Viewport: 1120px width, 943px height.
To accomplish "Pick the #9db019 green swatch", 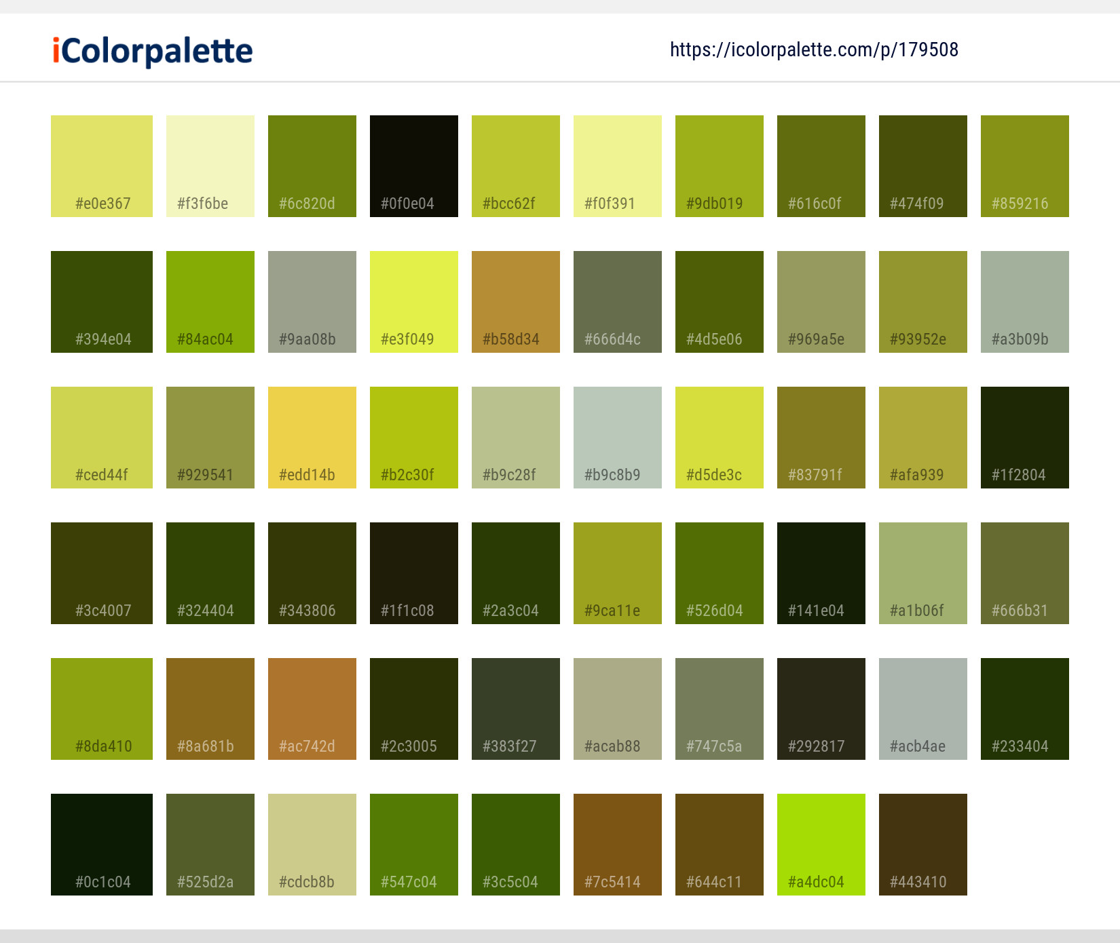I will pos(720,166).
